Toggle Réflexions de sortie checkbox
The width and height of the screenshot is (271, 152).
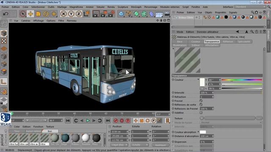(201, 105)
